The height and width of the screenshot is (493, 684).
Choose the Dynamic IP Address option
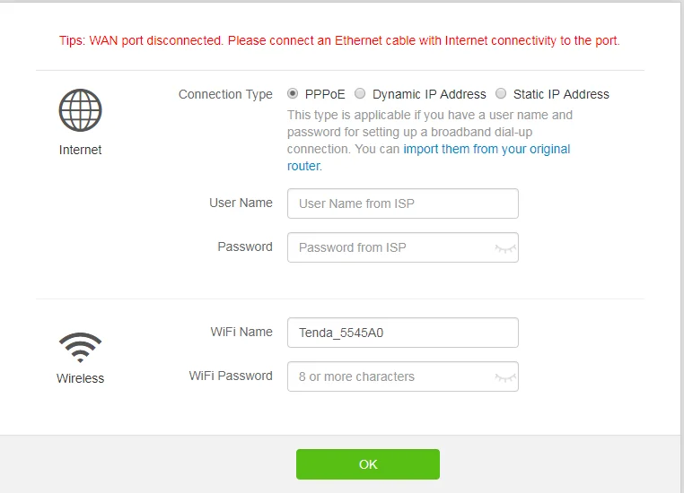pyautogui.click(x=360, y=94)
